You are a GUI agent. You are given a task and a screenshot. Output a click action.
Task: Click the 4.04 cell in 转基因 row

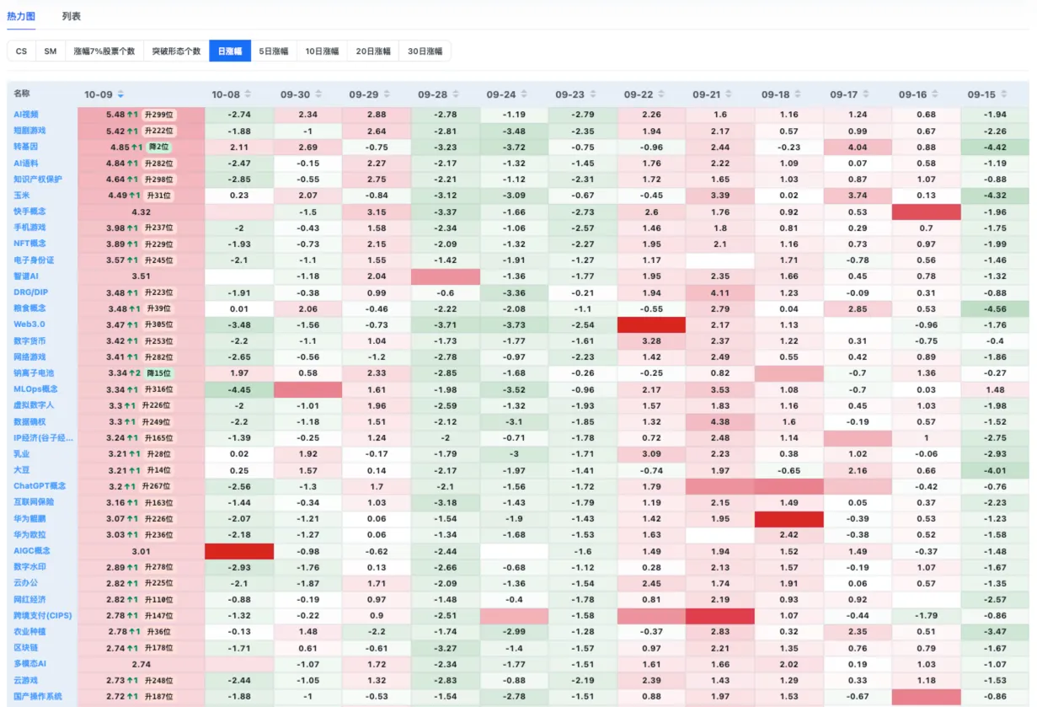(858, 147)
